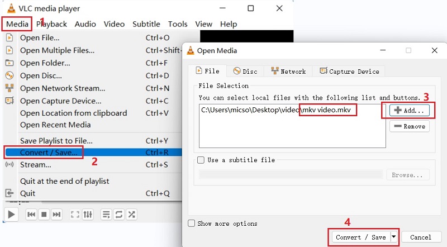
Task: Show extended settings equalizer
Action: pyautogui.click(x=88, y=214)
